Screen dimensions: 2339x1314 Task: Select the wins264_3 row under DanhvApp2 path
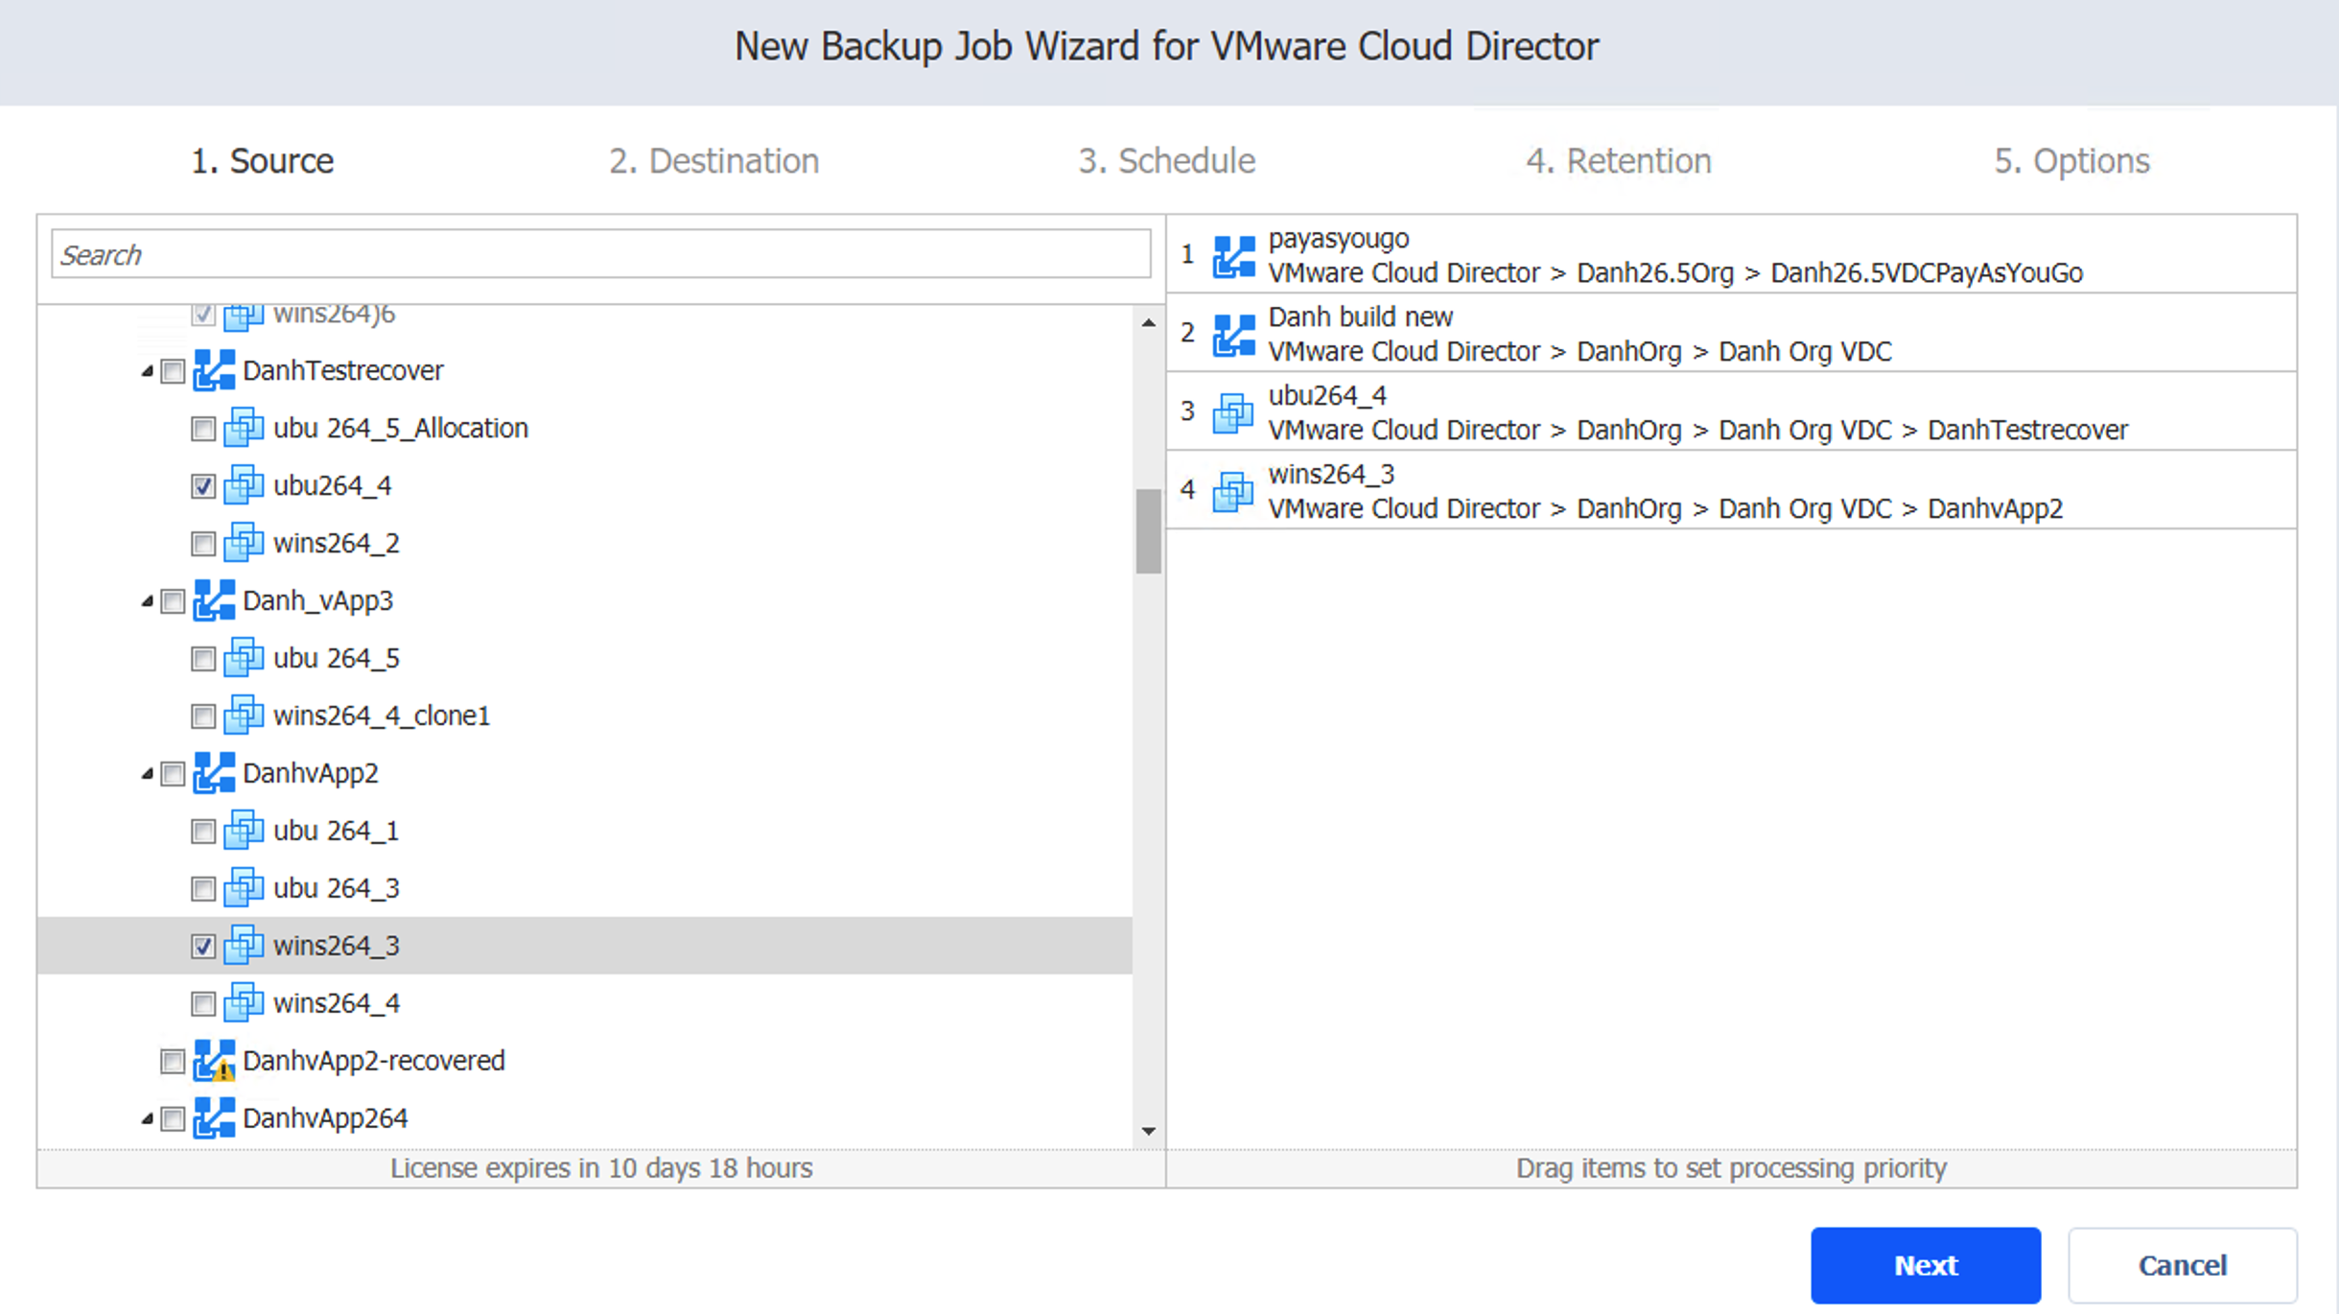(1732, 491)
